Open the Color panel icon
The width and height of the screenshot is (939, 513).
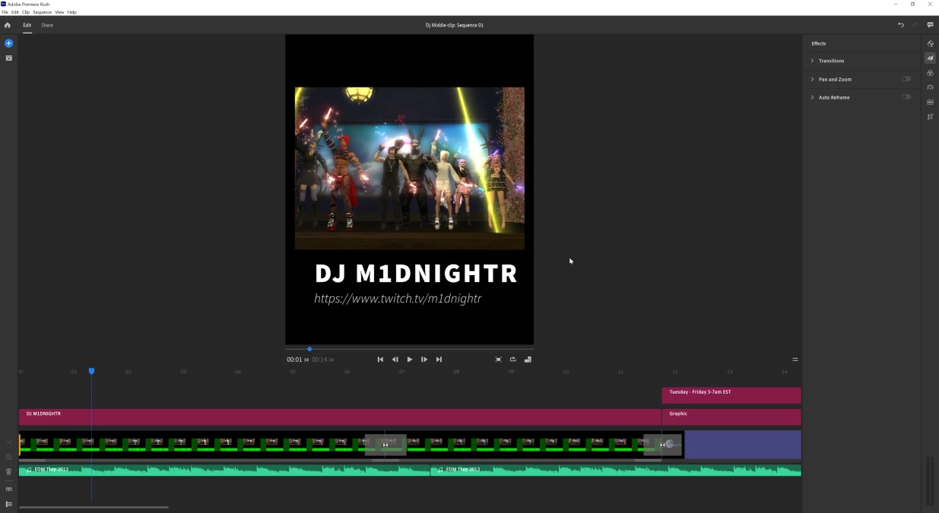coord(930,73)
